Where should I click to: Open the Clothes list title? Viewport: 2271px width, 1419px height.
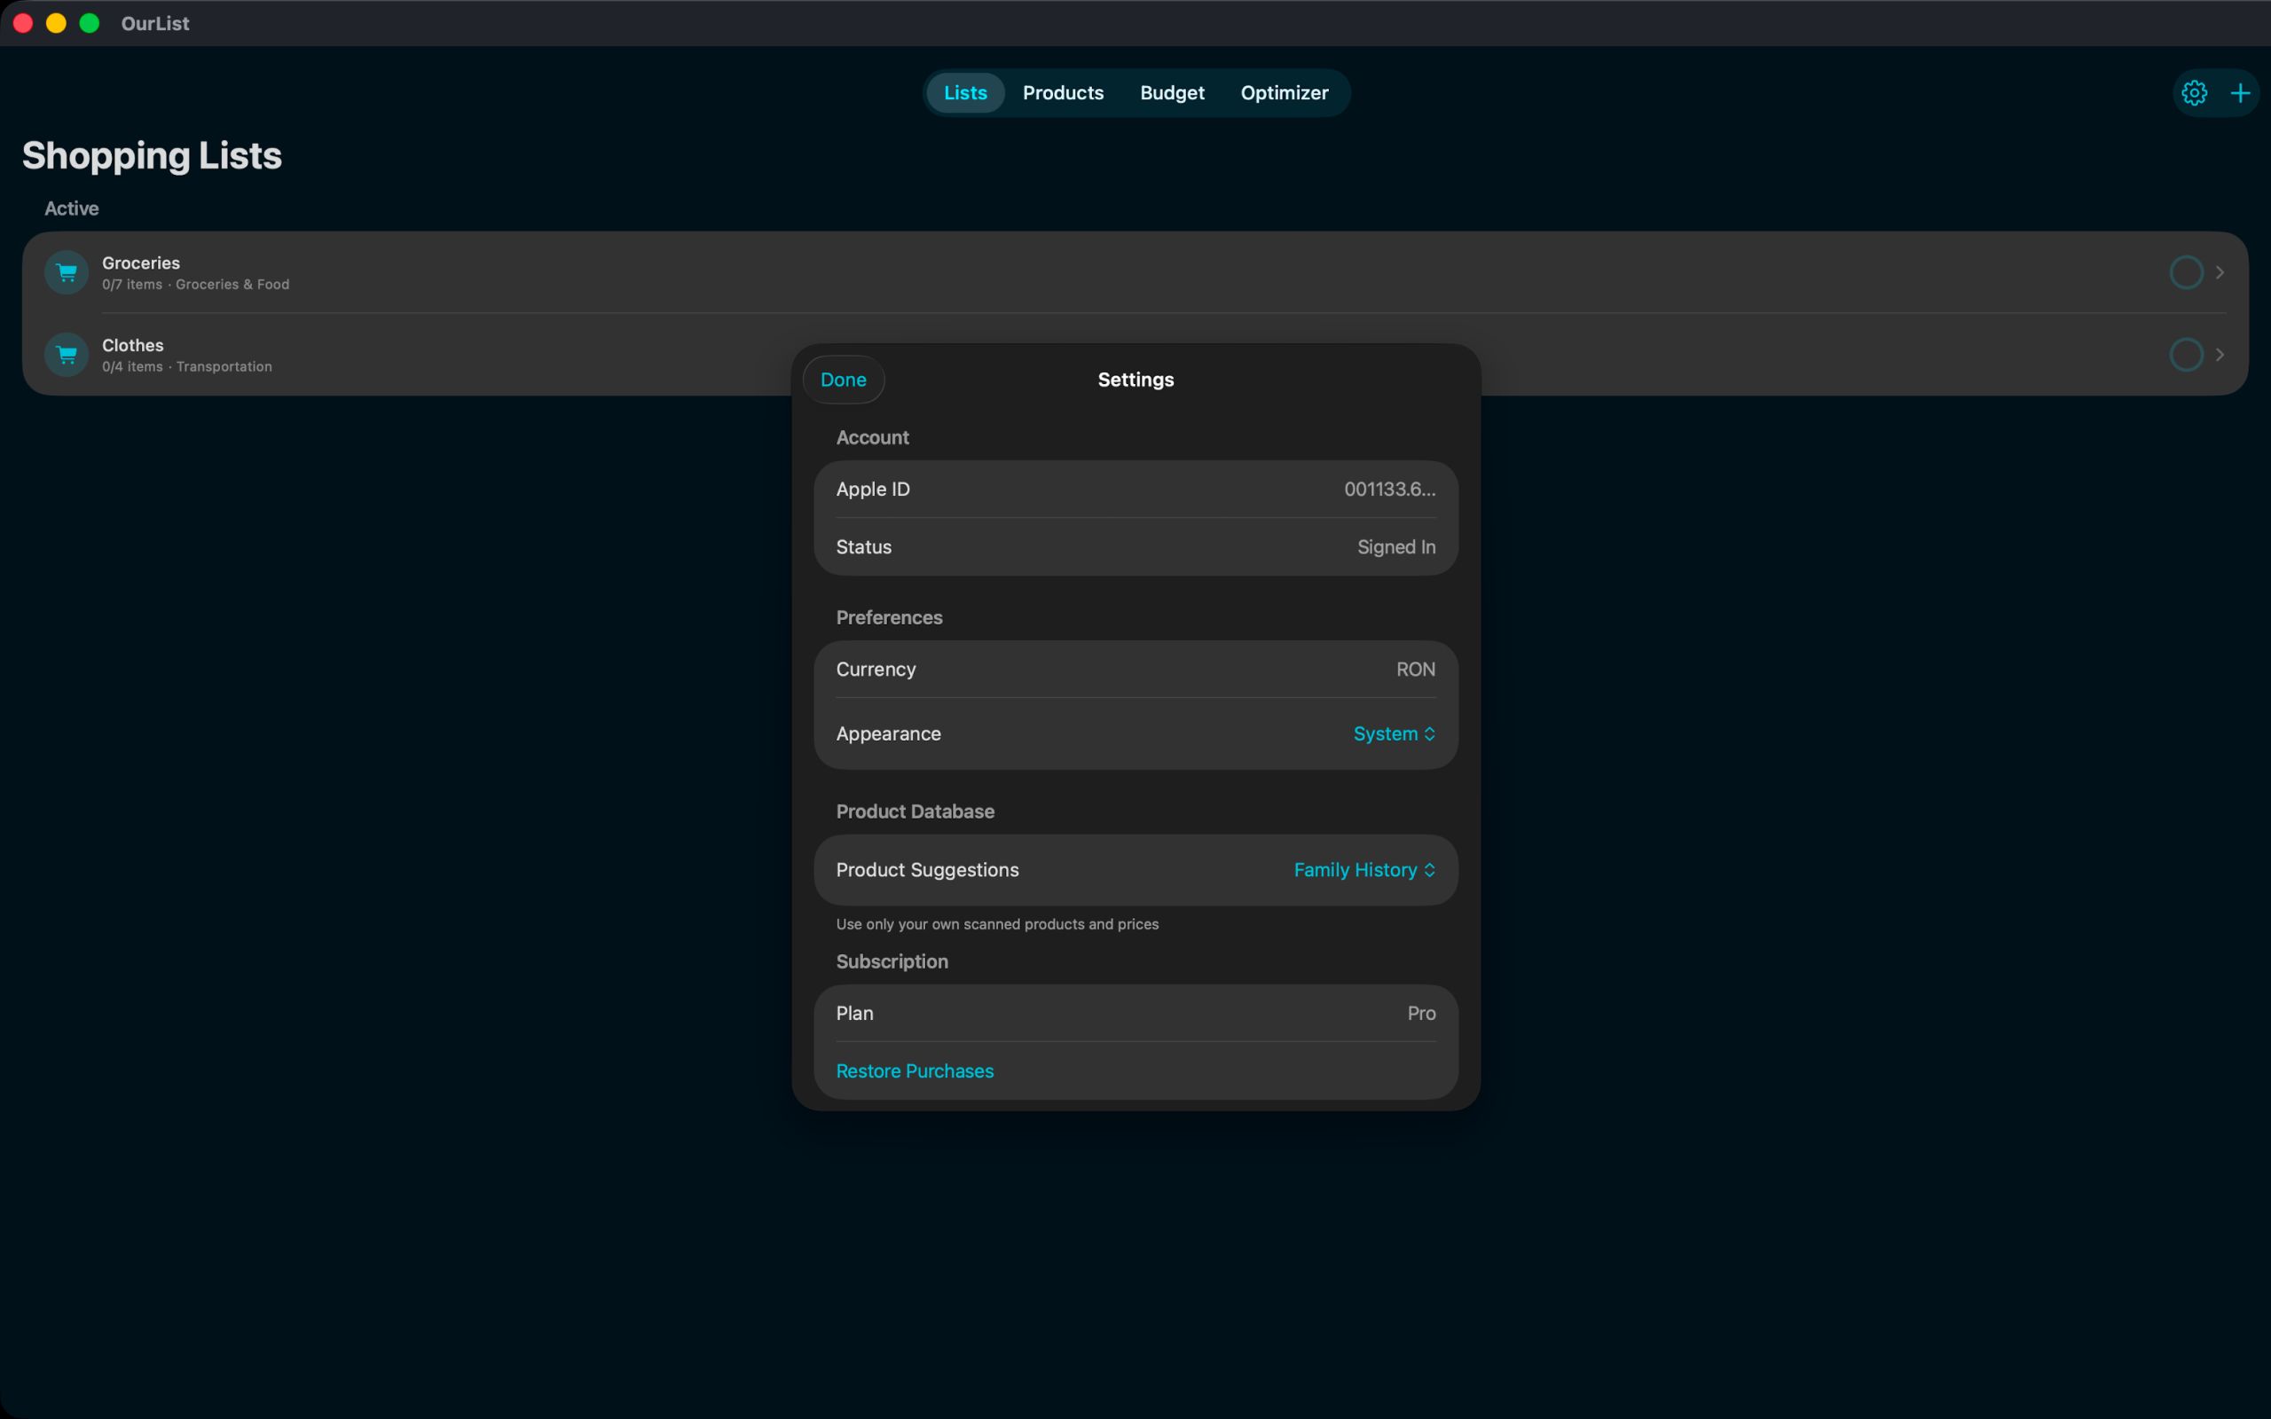tap(132, 345)
